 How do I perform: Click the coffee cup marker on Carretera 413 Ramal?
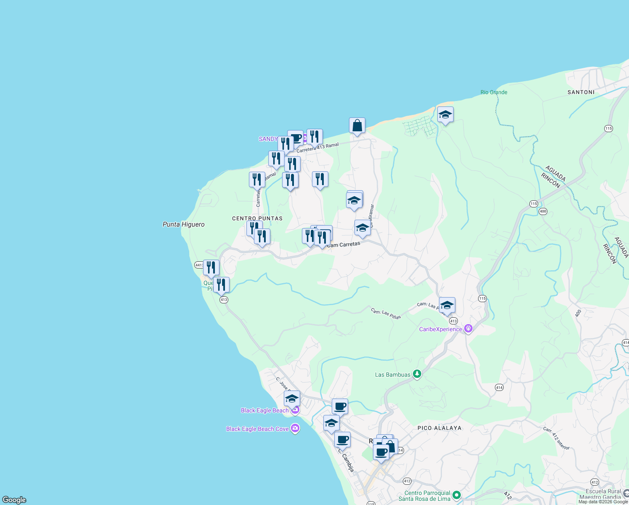pos(296,137)
